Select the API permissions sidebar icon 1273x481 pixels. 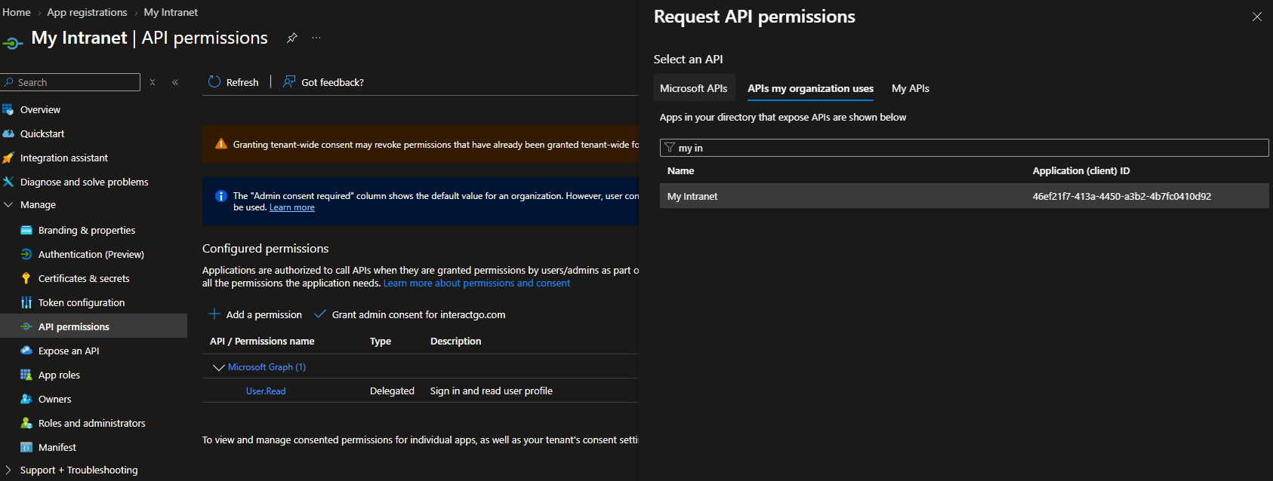pos(26,327)
